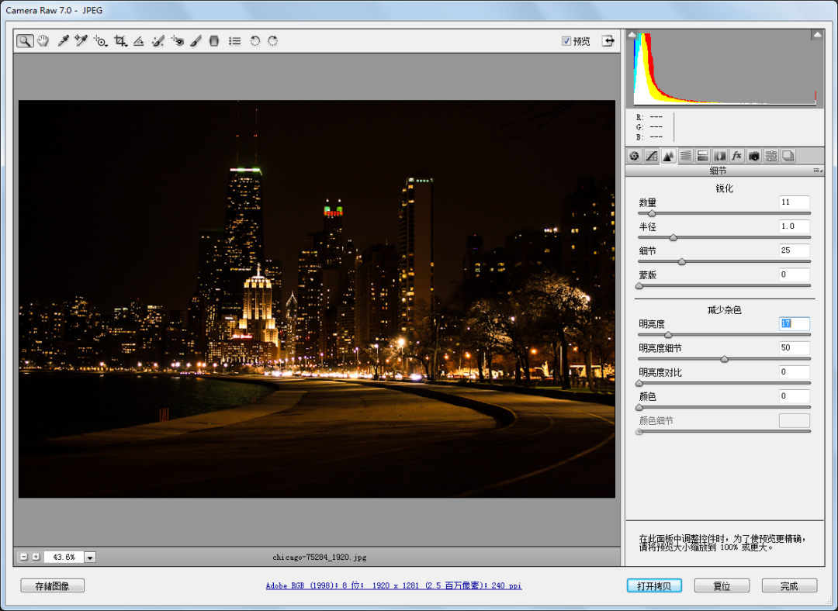
Task: Click the RGB histogram graph
Action: 725,68
